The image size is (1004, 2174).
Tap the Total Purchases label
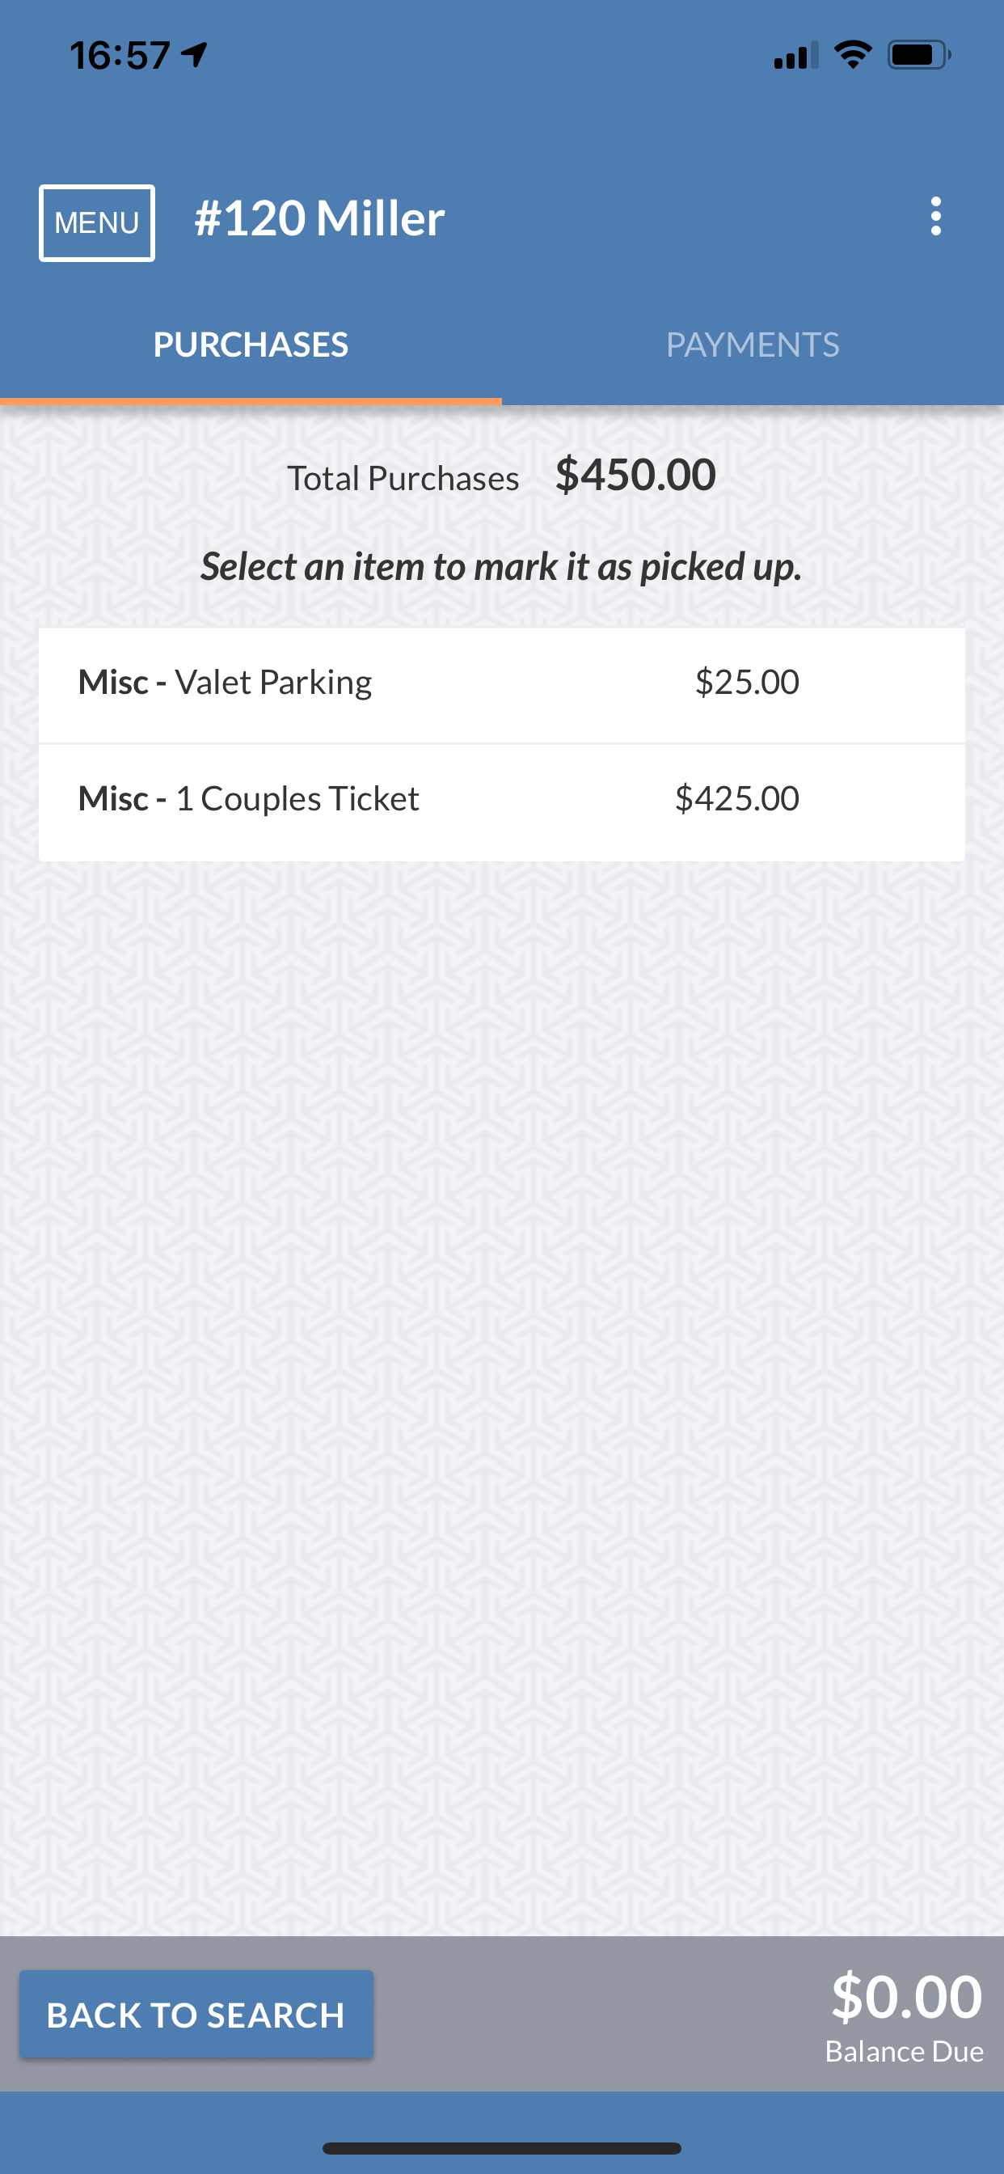pos(403,479)
